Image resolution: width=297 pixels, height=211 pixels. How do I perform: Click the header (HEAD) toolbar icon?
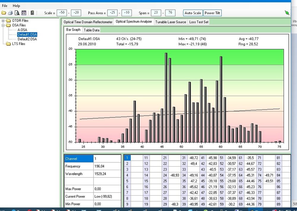pyautogui.click(x=24, y=13)
